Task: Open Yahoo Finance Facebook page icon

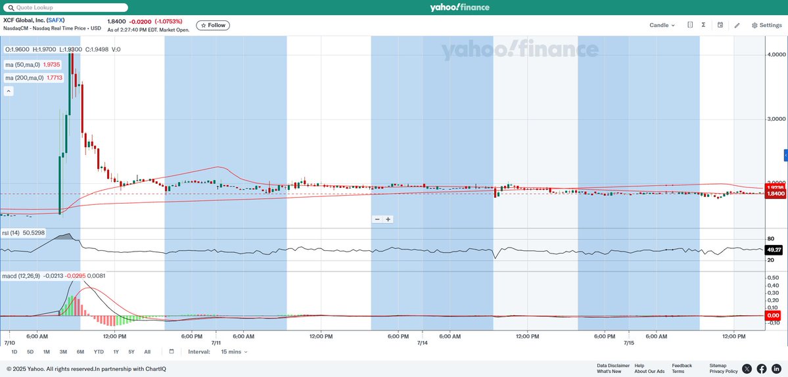Action: pos(762,369)
